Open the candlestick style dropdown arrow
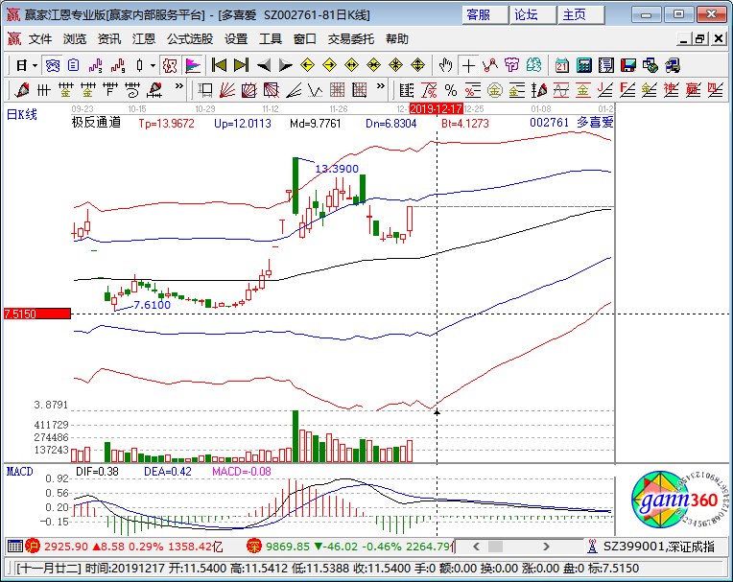 (153, 66)
